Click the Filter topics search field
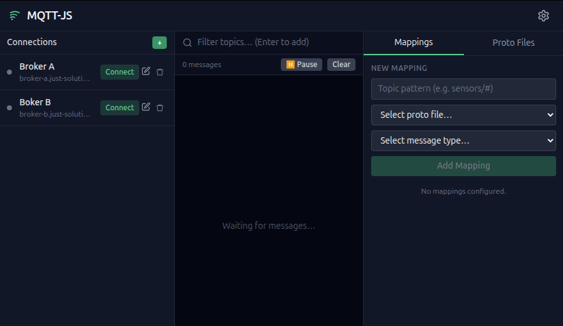 276,43
